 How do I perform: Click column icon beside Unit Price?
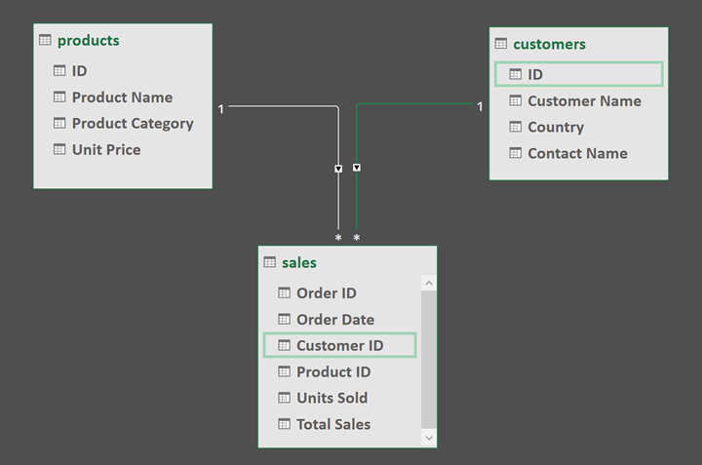(x=59, y=150)
